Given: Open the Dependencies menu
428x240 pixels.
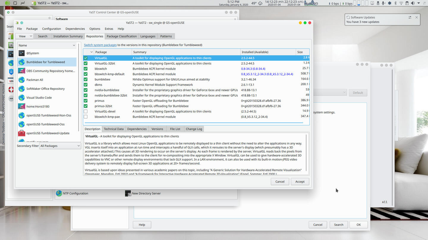Looking at the screenshot, I should pyautogui.click(x=75, y=29).
